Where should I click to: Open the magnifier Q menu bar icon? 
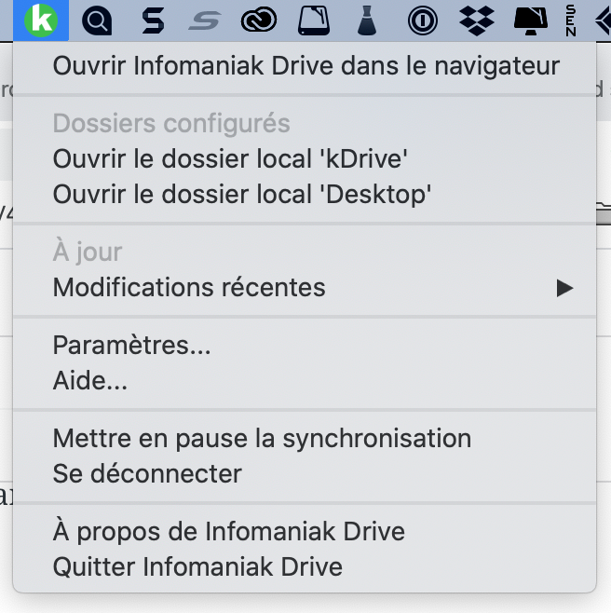[97, 20]
